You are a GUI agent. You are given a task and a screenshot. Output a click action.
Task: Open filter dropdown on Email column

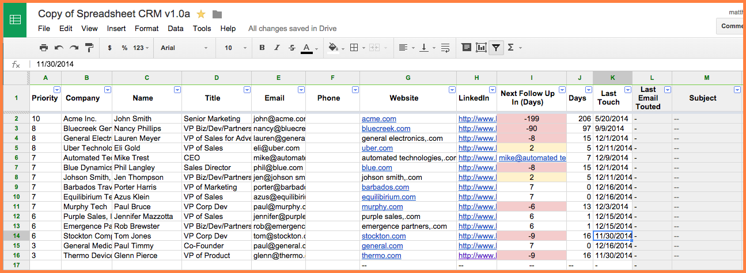click(301, 90)
